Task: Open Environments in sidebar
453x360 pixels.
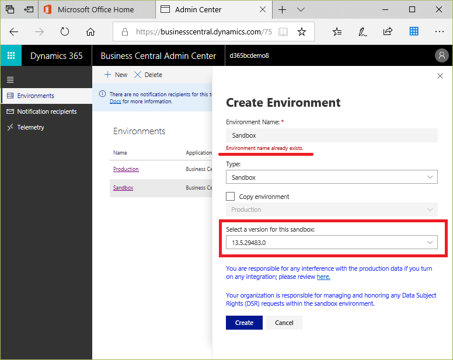Action: pos(46,96)
